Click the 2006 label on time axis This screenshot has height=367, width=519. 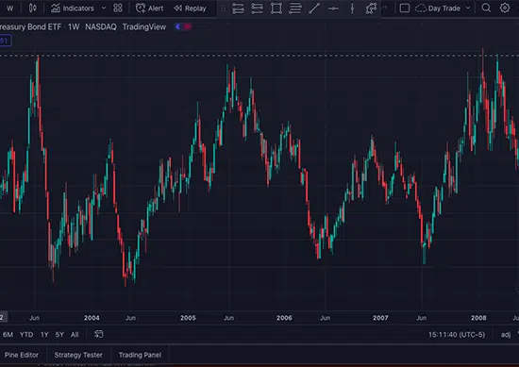click(x=284, y=318)
